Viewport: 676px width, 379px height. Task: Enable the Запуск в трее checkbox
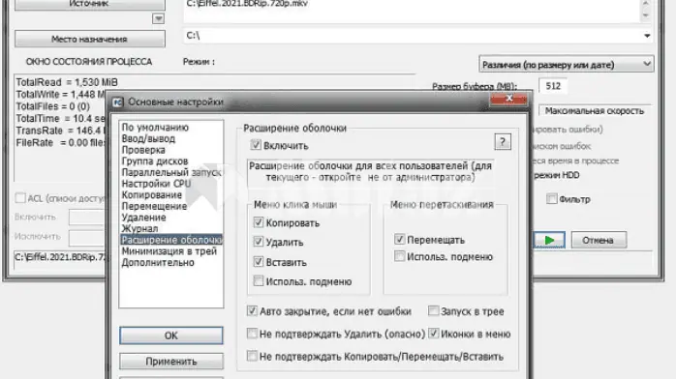(434, 310)
